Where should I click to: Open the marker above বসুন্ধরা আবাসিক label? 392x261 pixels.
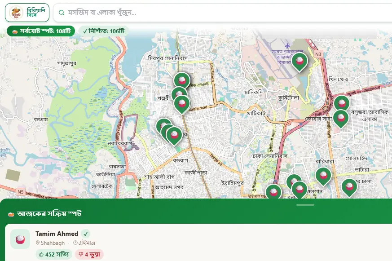tap(341, 103)
